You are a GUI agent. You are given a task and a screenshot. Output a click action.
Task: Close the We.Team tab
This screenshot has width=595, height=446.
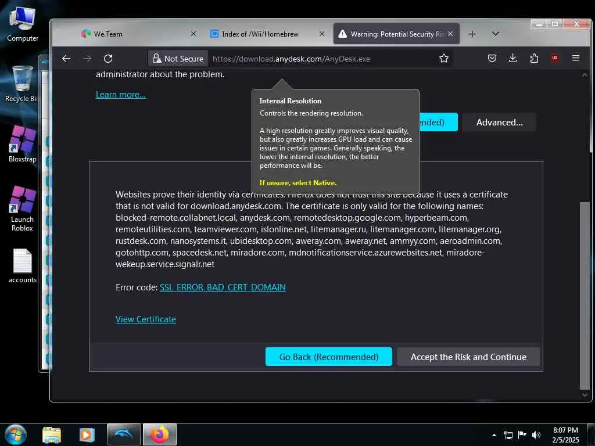point(193,34)
